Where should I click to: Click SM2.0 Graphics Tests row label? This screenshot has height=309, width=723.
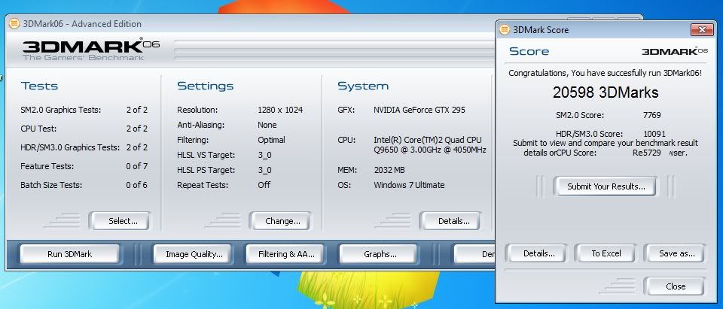(x=60, y=110)
